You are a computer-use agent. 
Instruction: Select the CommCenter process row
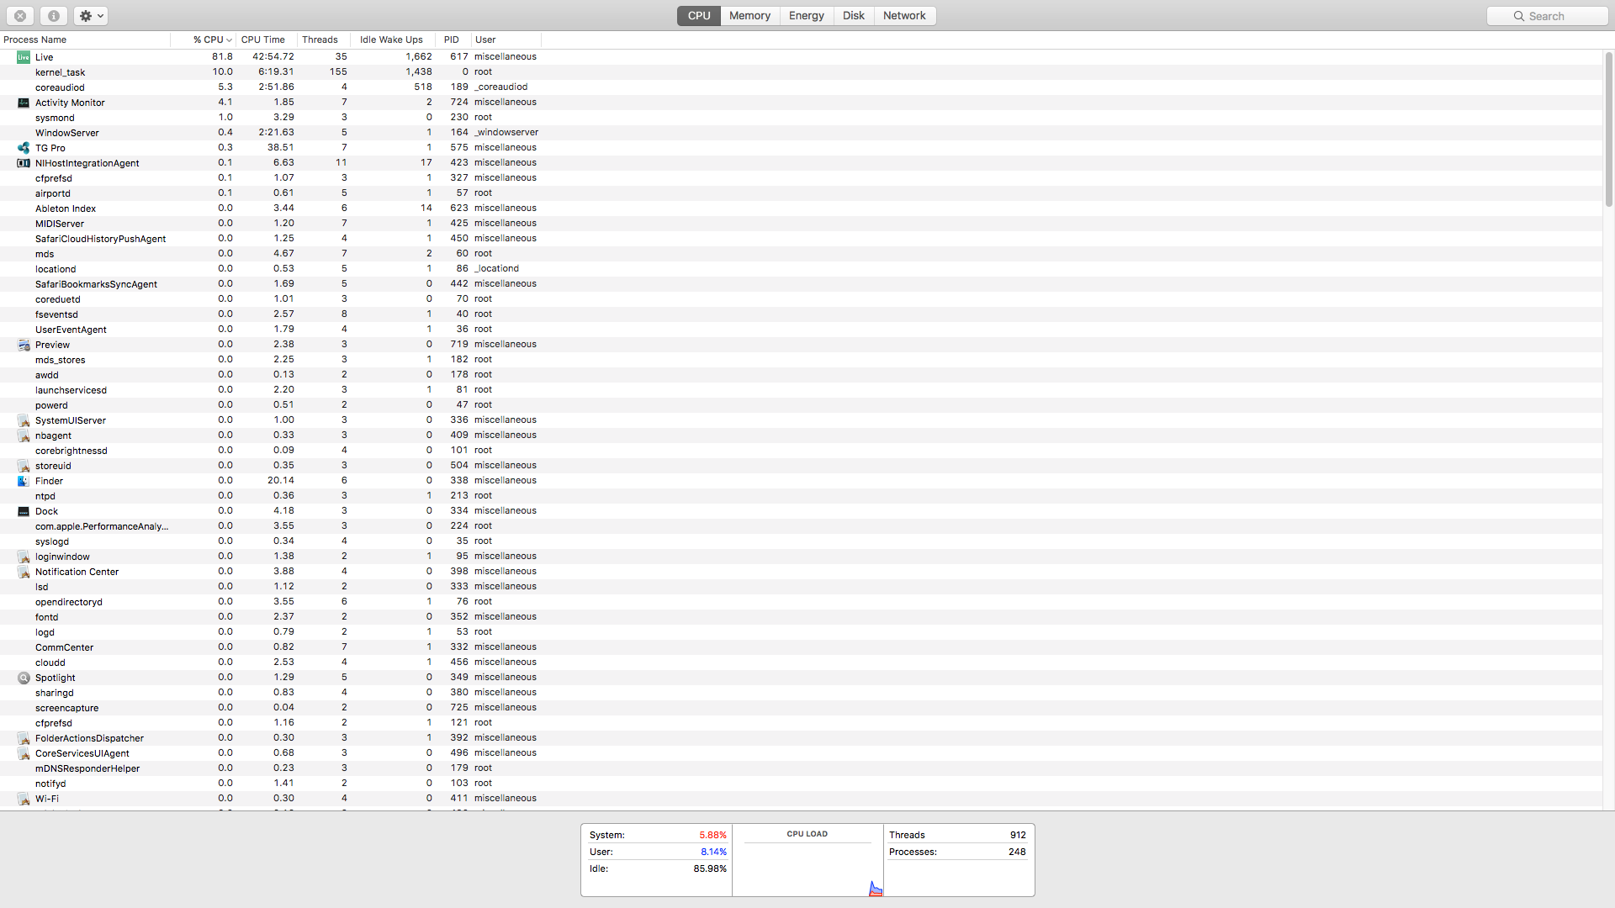(x=801, y=647)
